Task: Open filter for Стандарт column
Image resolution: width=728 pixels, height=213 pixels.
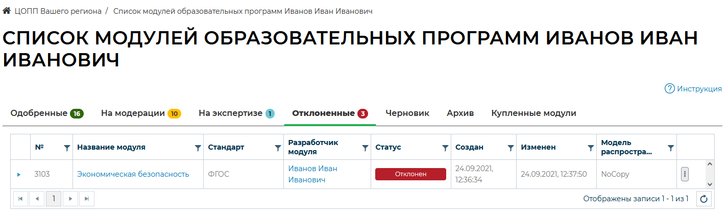Action: [x=277, y=148]
